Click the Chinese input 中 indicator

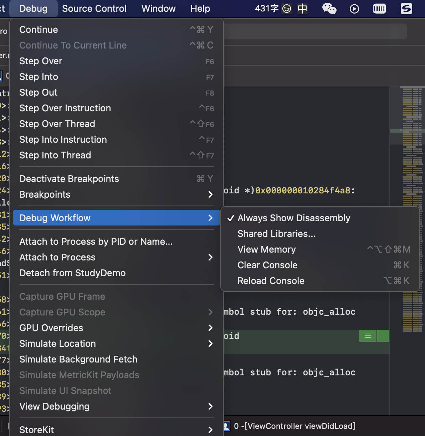pyautogui.click(x=302, y=9)
